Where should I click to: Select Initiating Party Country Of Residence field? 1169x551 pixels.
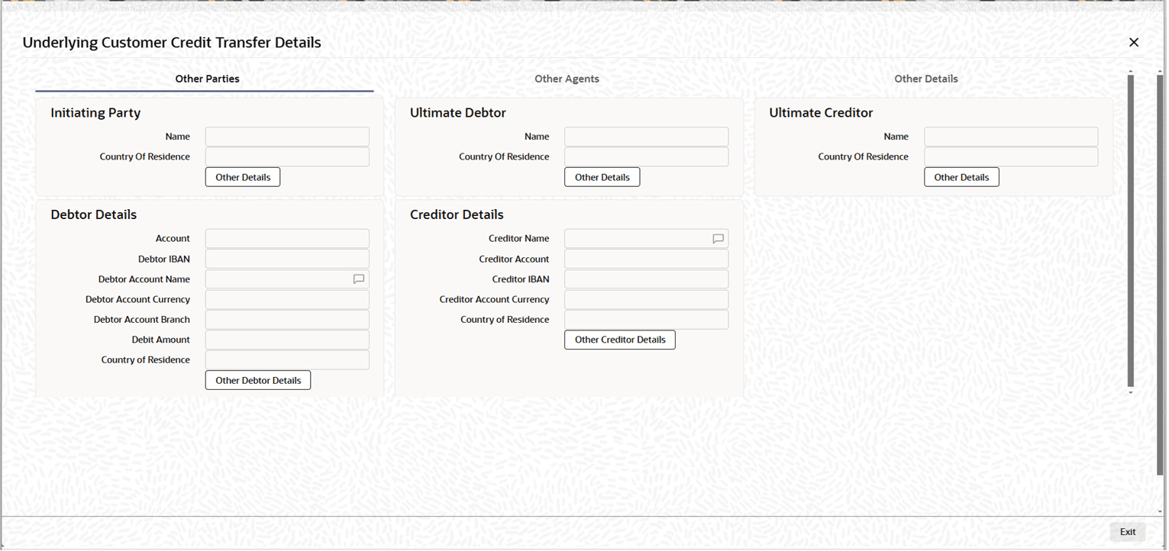287,156
